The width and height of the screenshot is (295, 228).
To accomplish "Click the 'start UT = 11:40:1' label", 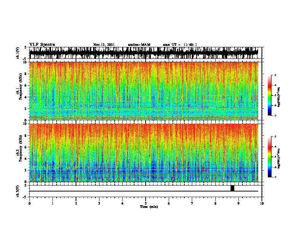I will tap(180, 45).
